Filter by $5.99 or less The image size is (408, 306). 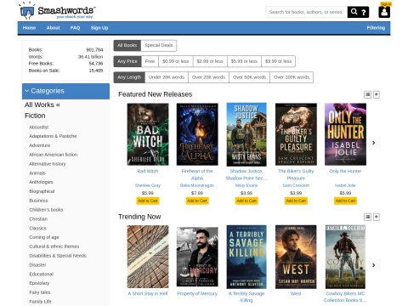244,61
